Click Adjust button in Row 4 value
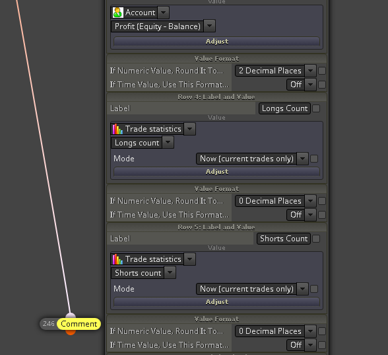This screenshot has height=355, width=388. pos(216,172)
